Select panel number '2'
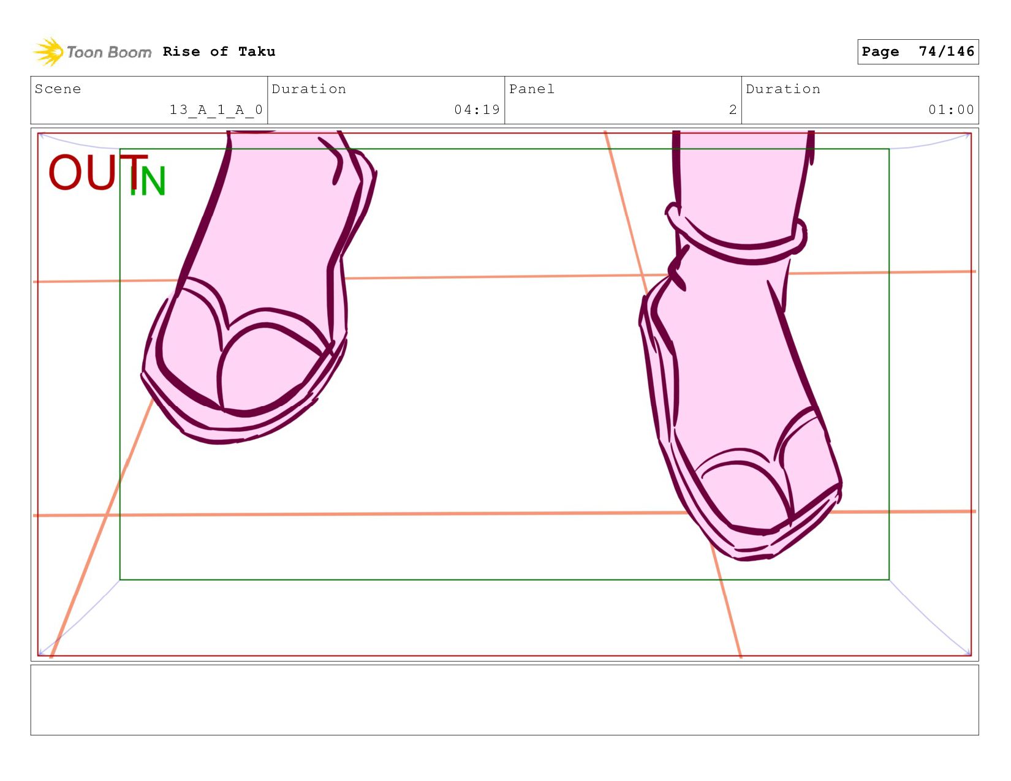The width and height of the screenshot is (1011, 781). pyautogui.click(x=732, y=110)
